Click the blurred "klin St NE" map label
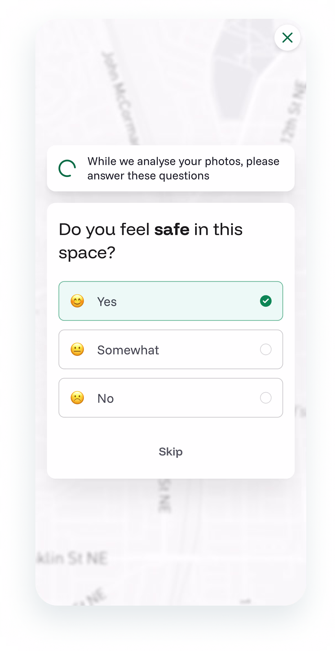 (72, 558)
